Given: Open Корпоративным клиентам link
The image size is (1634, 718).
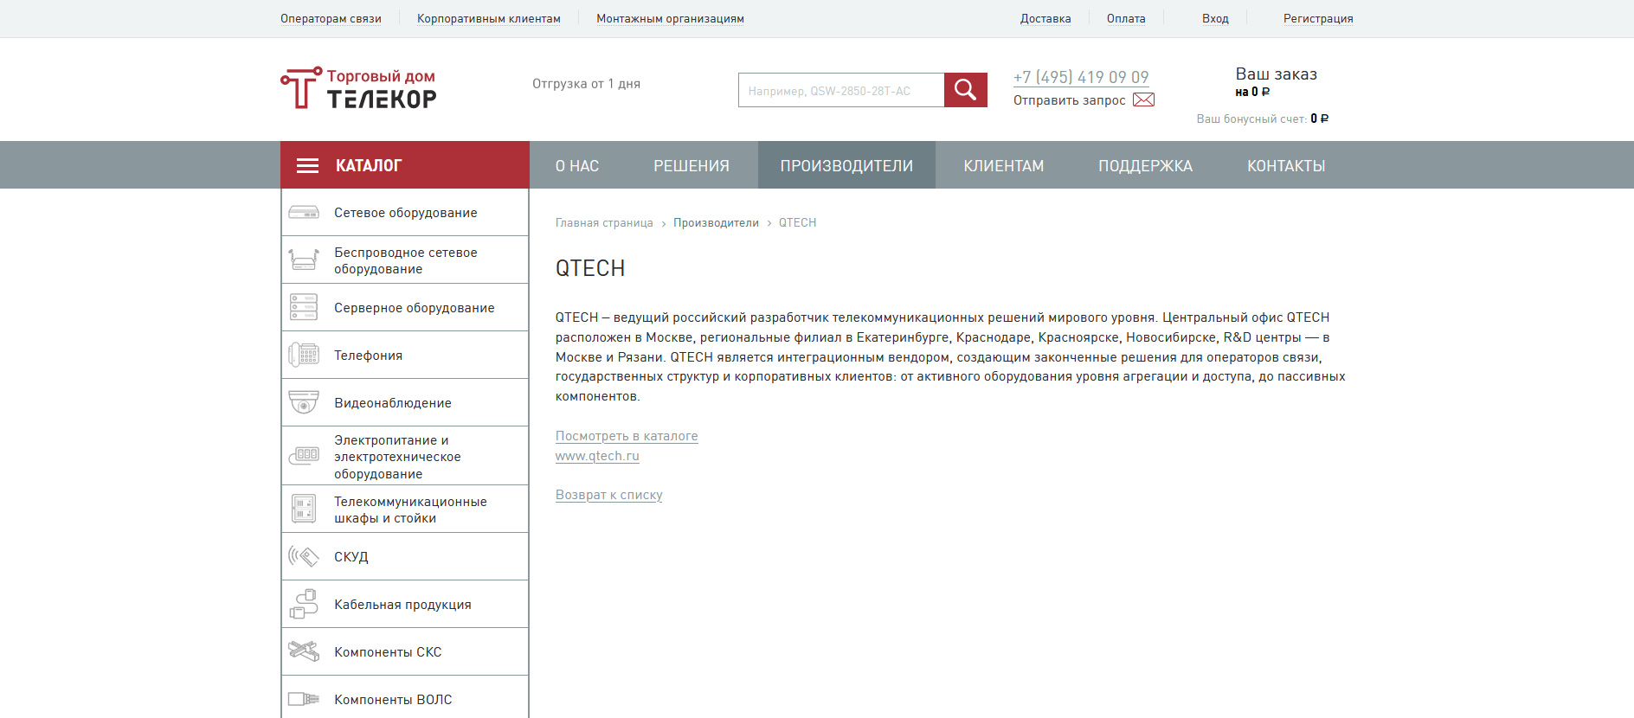Looking at the screenshot, I should click(489, 18).
